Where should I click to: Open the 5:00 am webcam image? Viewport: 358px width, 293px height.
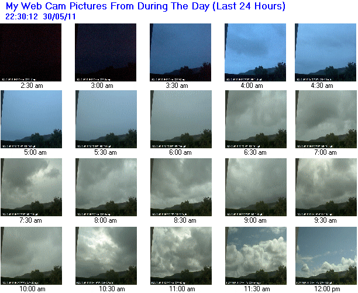pyautogui.click(x=31, y=119)
